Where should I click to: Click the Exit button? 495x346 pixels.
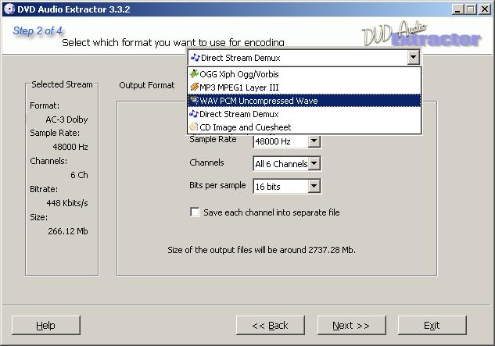click(x=432, y=325)
